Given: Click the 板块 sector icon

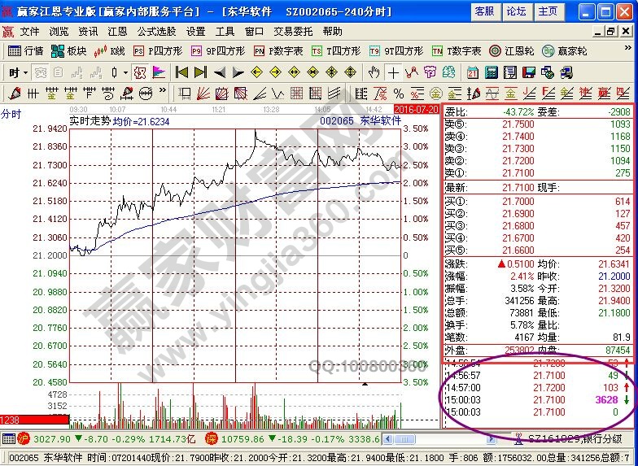Looking at the screenshot, I should click(x=68, y=50).
